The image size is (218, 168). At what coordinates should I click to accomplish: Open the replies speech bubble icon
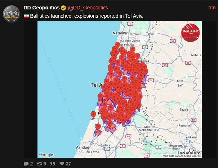point(26,164)
